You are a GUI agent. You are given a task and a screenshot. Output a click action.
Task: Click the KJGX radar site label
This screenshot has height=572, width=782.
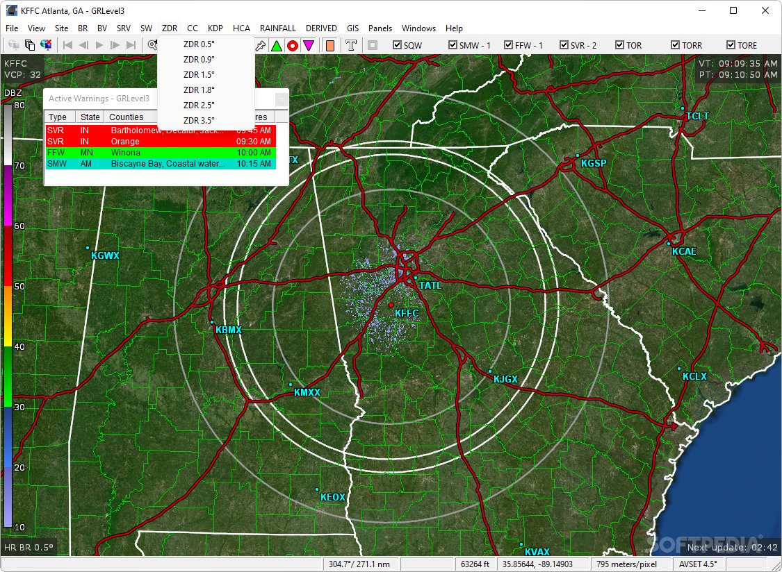506,379
